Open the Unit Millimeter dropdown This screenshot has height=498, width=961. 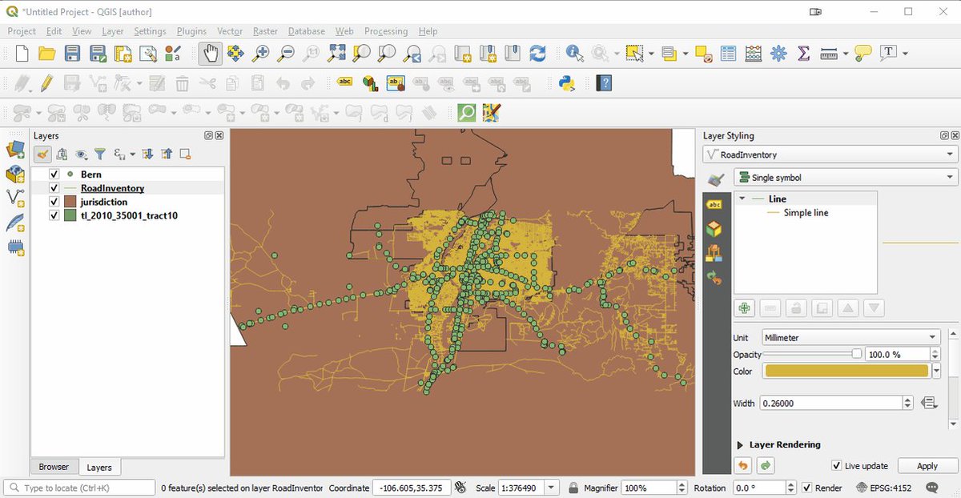tap(850, 337)
